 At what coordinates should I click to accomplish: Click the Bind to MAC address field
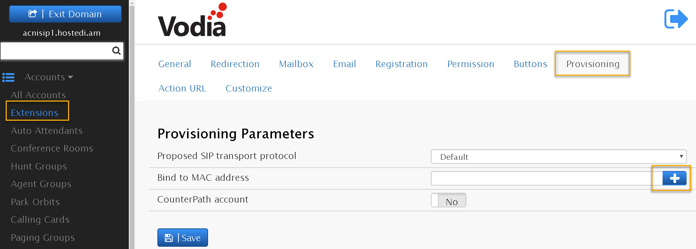pyautogui.click(x=547, y=178)
